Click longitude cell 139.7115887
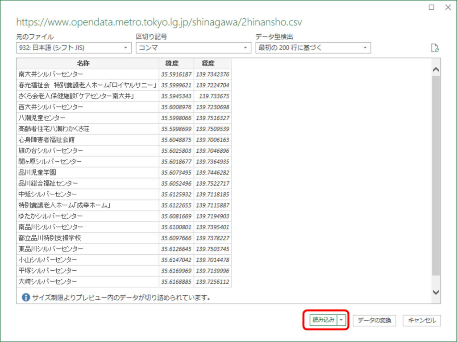457x342 pixels. (212, 205)
